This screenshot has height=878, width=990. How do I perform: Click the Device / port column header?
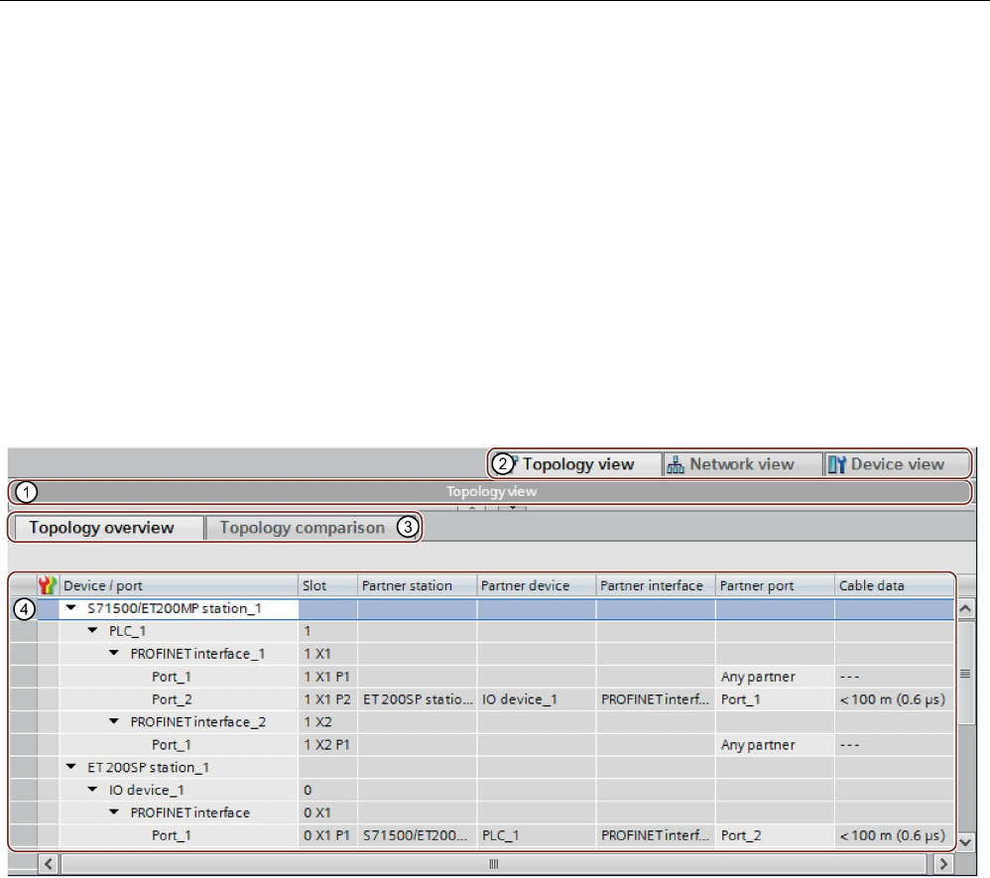179,585
